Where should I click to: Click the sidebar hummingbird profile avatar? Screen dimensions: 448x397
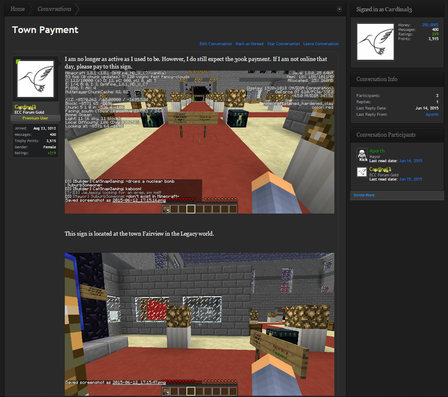(375, 42)
